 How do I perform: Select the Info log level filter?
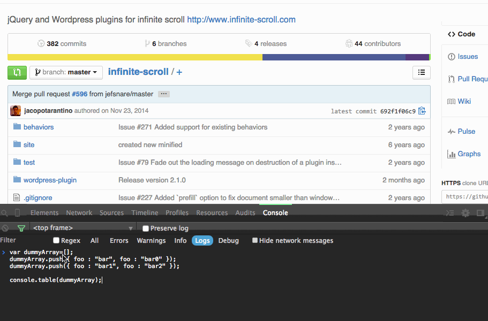coord(180,241)
